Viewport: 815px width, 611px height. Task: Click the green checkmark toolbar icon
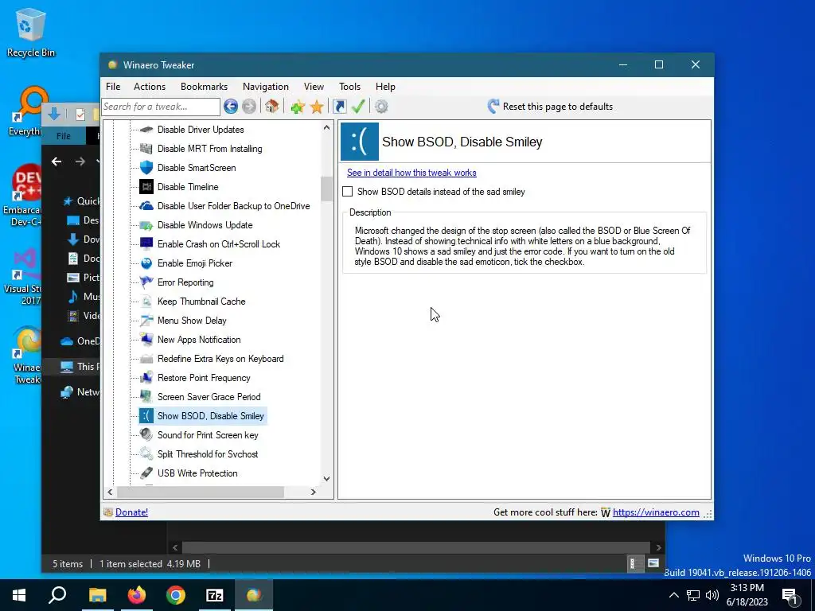click(x=358, y=107)
